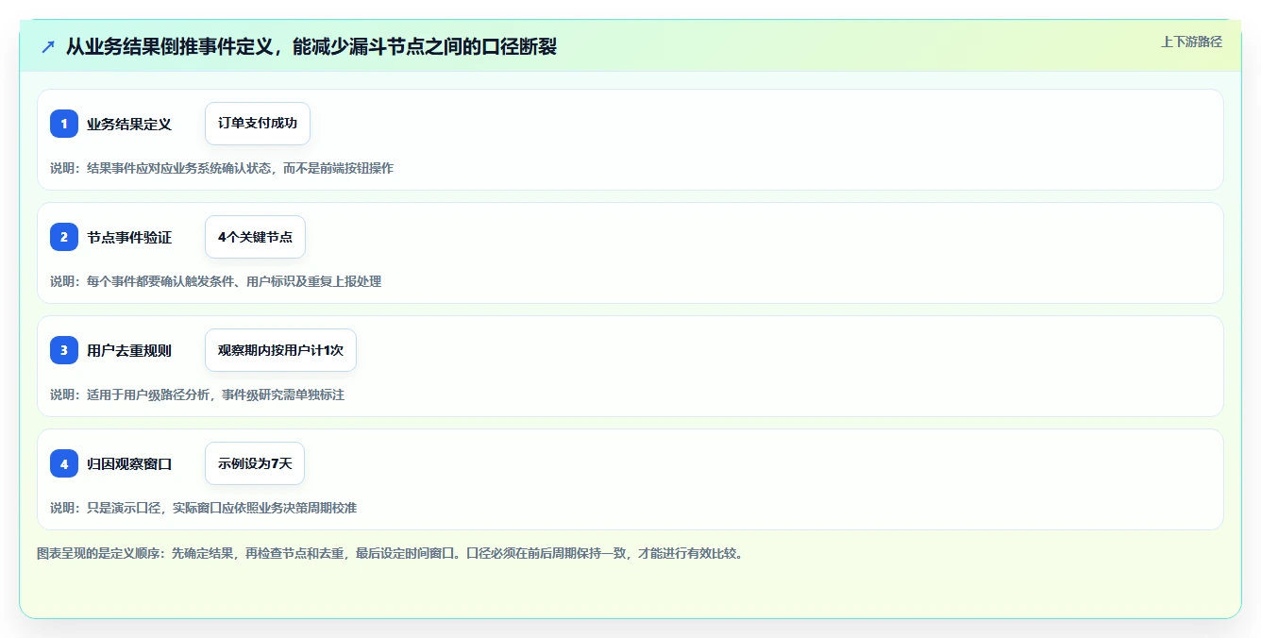Select the 订单支付成功 chip
Screen dimensions: 1261x638
click(x=258, y=124)
